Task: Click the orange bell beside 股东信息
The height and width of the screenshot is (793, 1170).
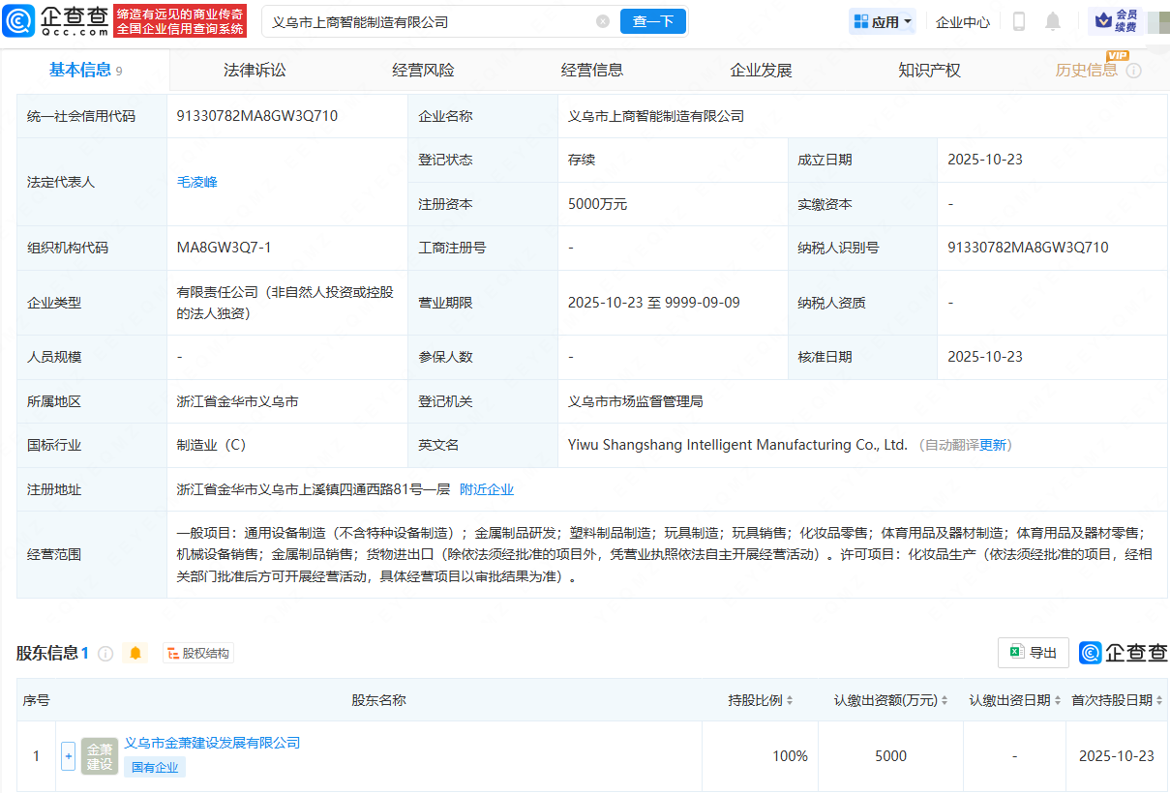Action: 135,654
